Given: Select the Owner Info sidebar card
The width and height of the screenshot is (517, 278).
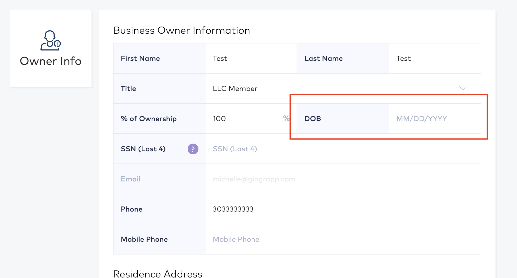Looking at the screenshot, I should click(x=51, y=49).
